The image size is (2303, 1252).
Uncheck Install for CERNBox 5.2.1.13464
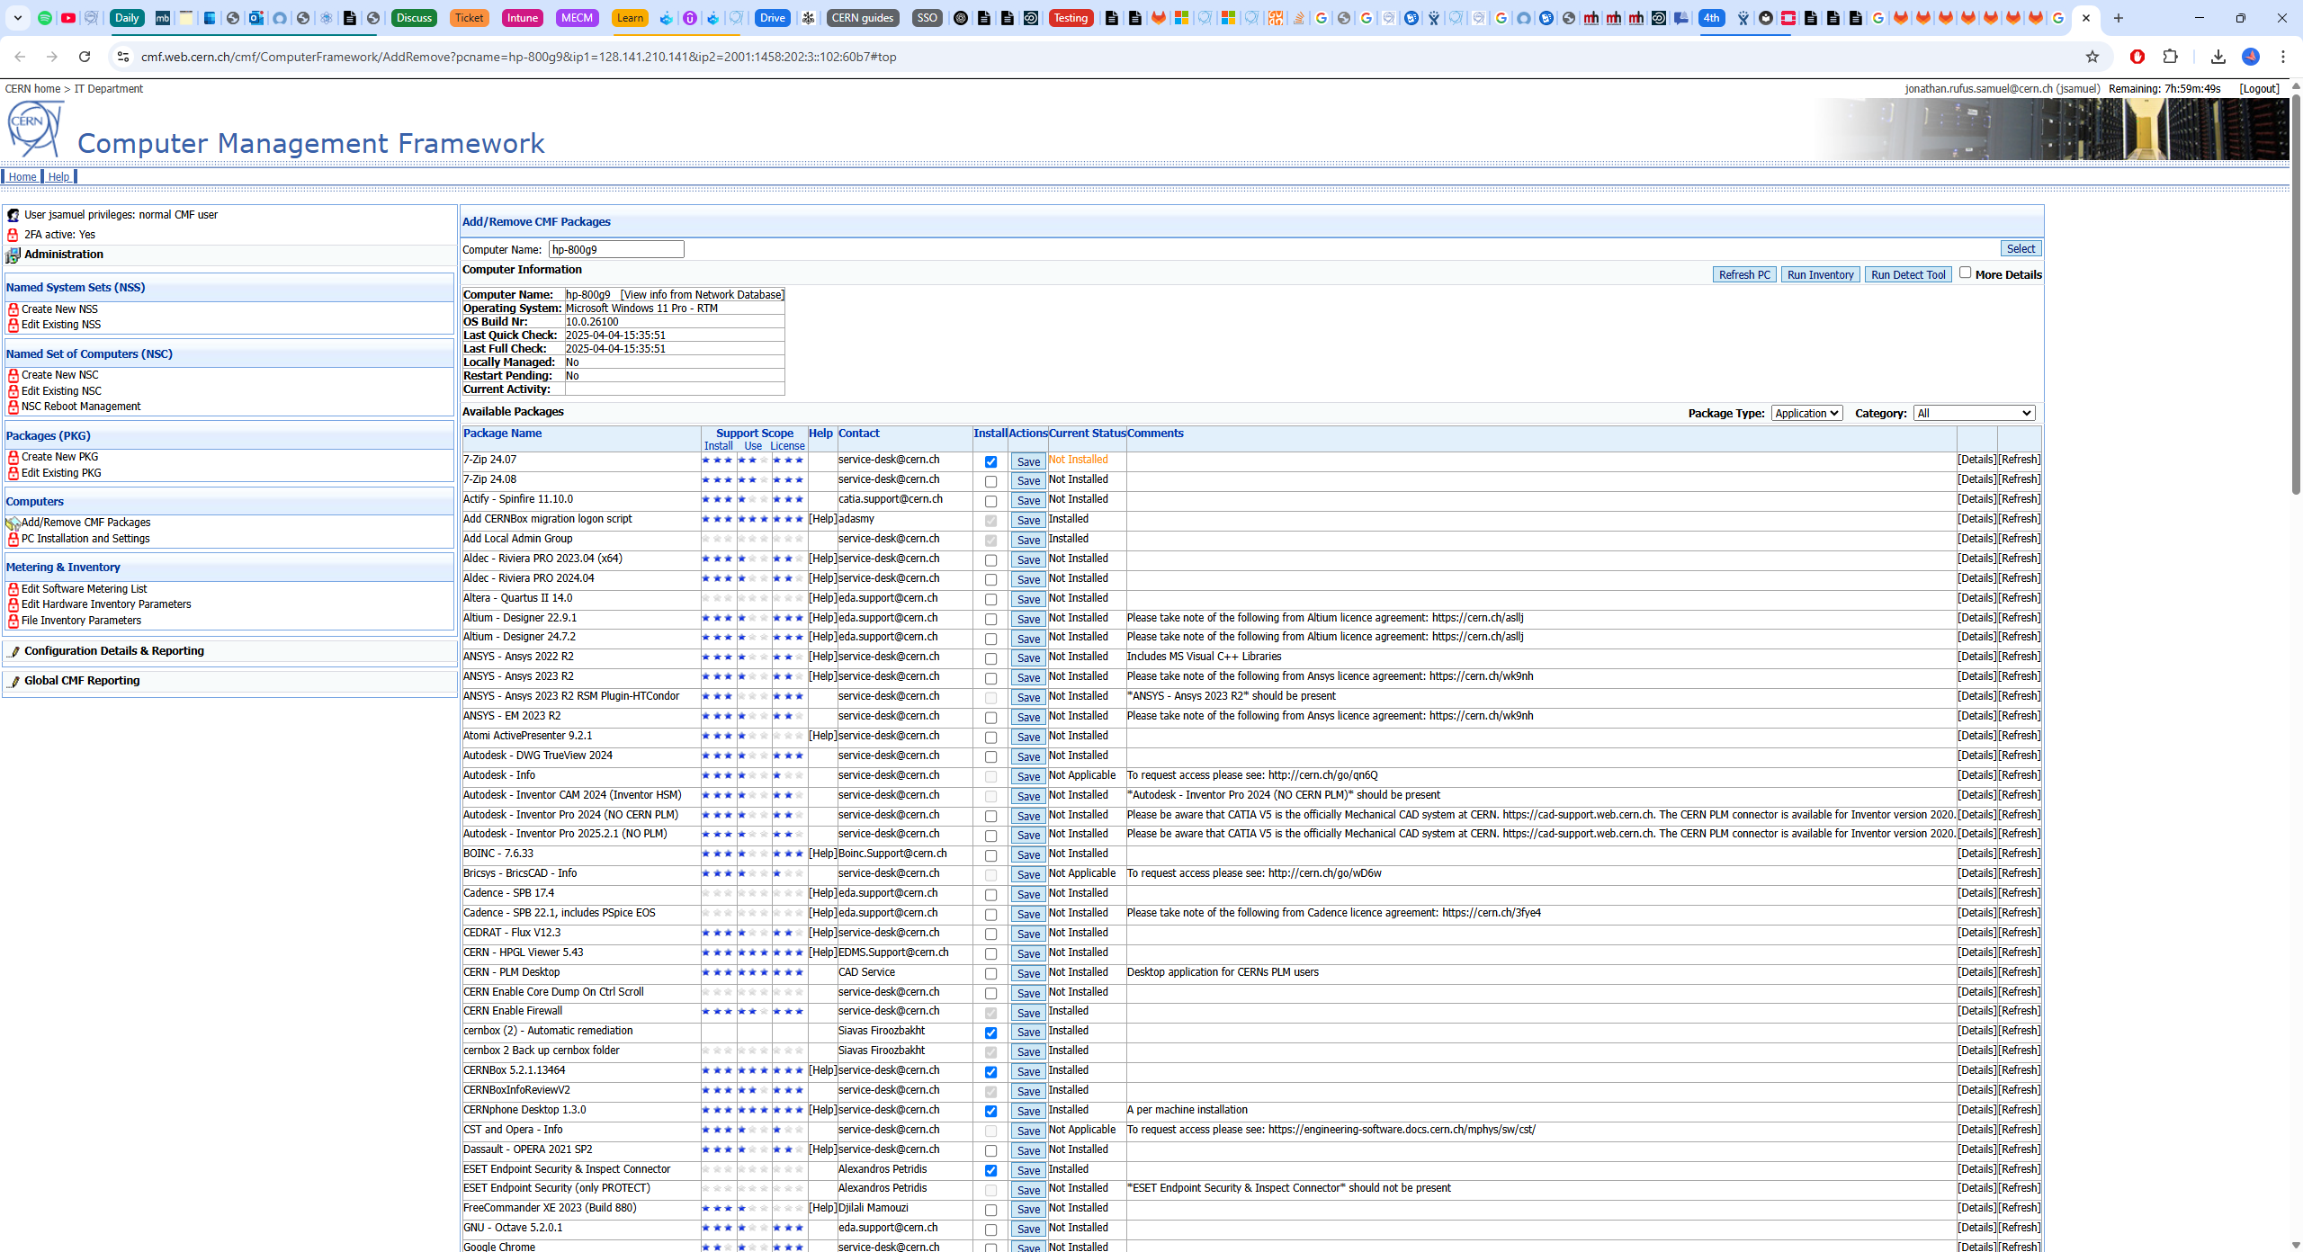pyautogui.click(x=990, y=1072)
